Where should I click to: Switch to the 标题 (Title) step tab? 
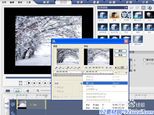coord(112,2)
